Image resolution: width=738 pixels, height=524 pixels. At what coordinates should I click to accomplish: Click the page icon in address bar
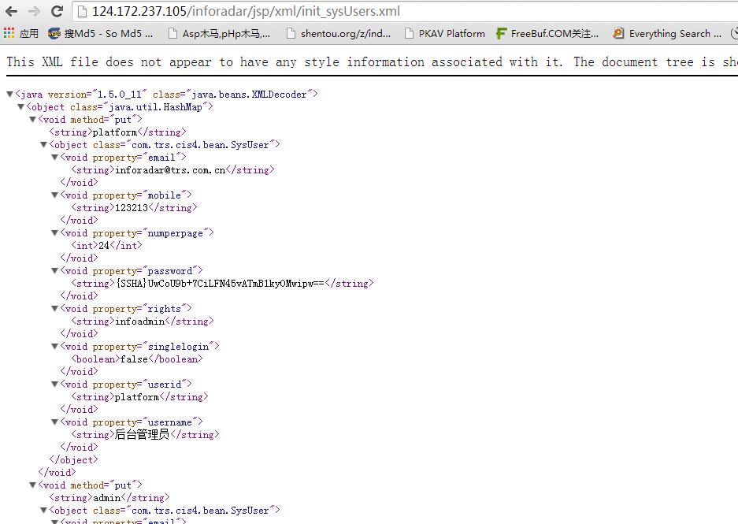point(82,11)
